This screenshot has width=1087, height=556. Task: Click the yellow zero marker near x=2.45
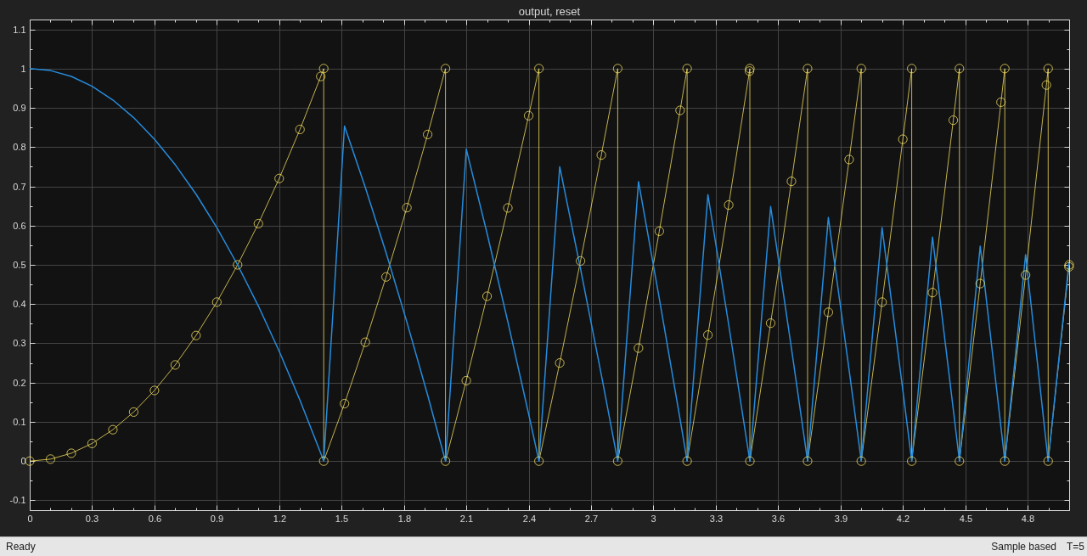(x=538, y=461)
